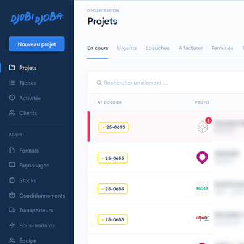
Task: Open the Clients people icon
Action: click(12, 112)
